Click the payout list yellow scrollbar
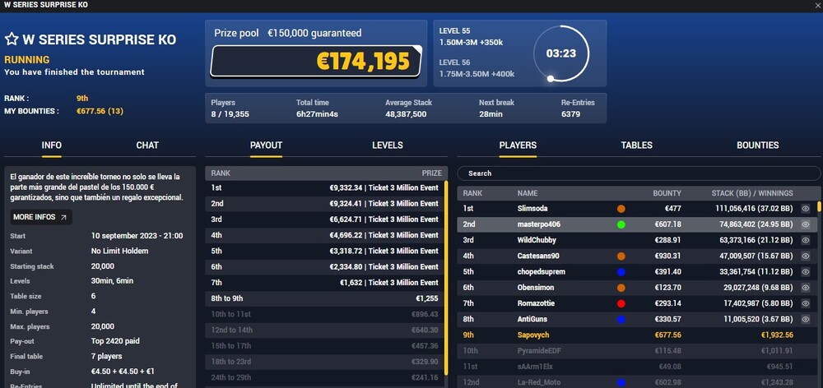823x388 pixels. point(446,278)
